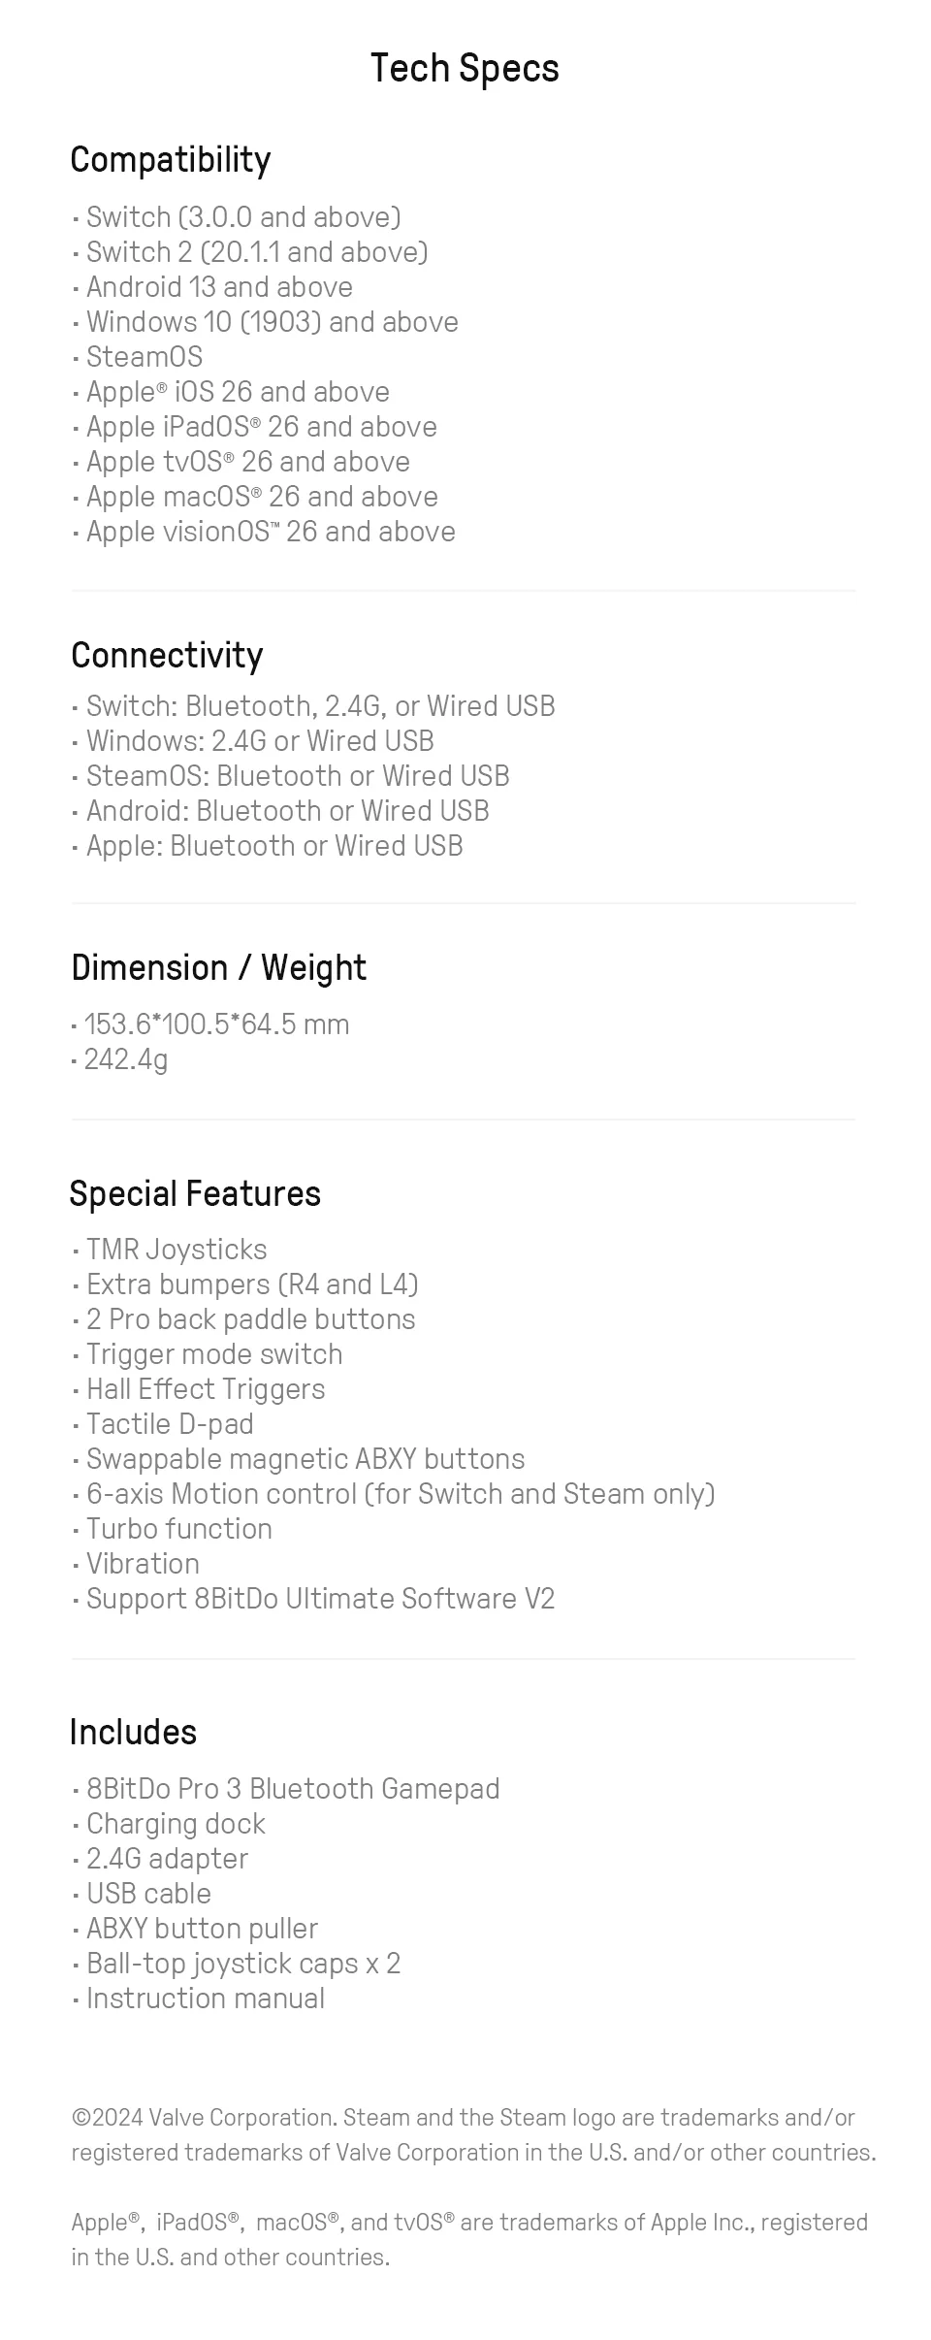Select the Switch 2 (20.1.1 and above) line
The width and height of the screenshot is (931, 2340).
[x=257, y=252]
